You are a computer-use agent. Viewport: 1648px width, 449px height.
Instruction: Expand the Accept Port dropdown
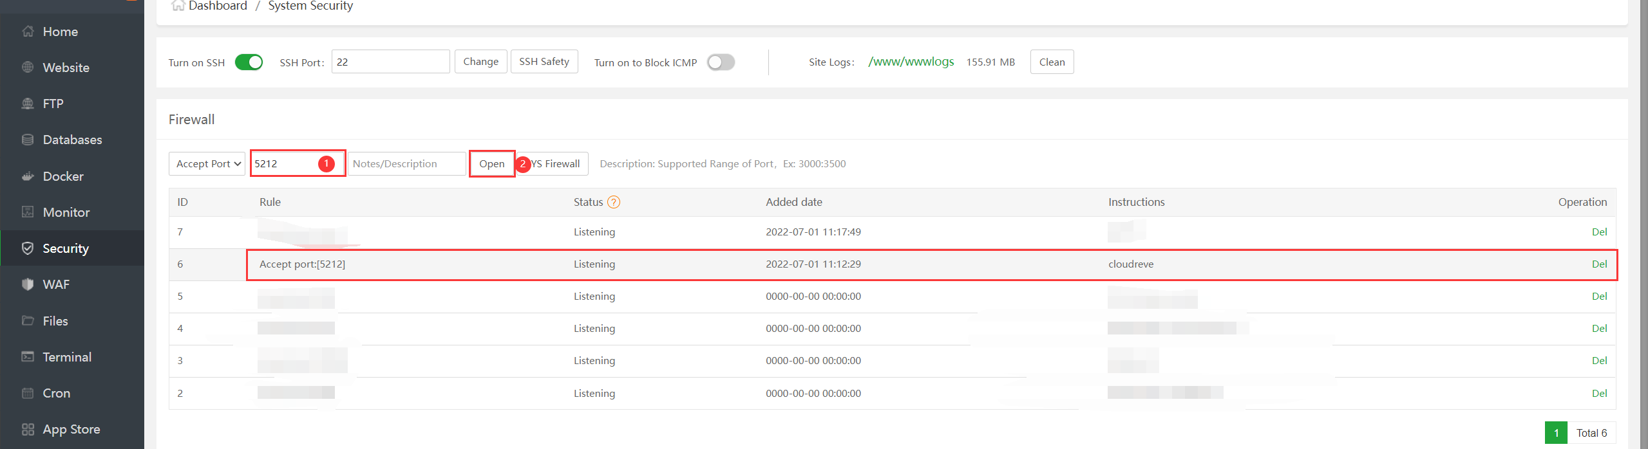click(x=207, y=164)
